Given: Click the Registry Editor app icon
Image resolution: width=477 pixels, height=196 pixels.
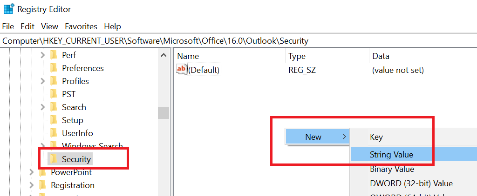Looking at the screenshot, I should click(8, 9).
